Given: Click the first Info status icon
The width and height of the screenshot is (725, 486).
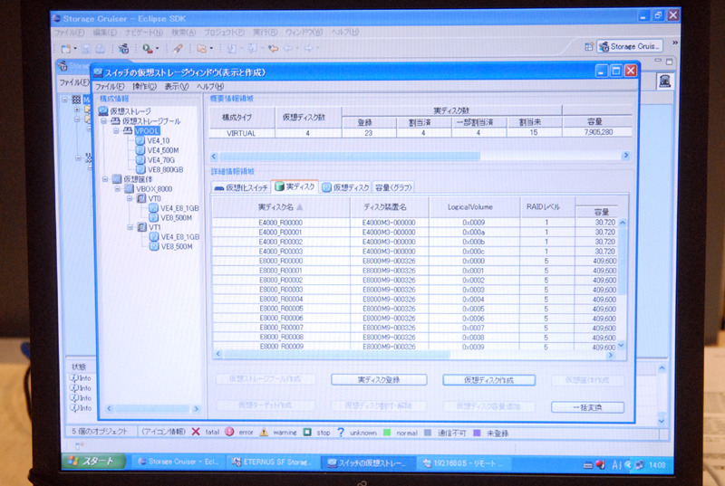Looking at the screenshot, I should tap(74, 378).
